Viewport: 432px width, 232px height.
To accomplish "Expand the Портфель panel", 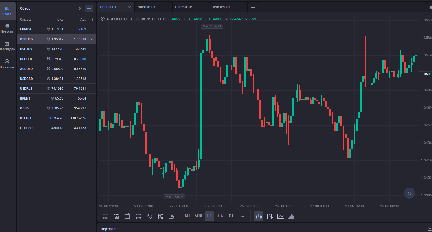I will coord(430,229).
